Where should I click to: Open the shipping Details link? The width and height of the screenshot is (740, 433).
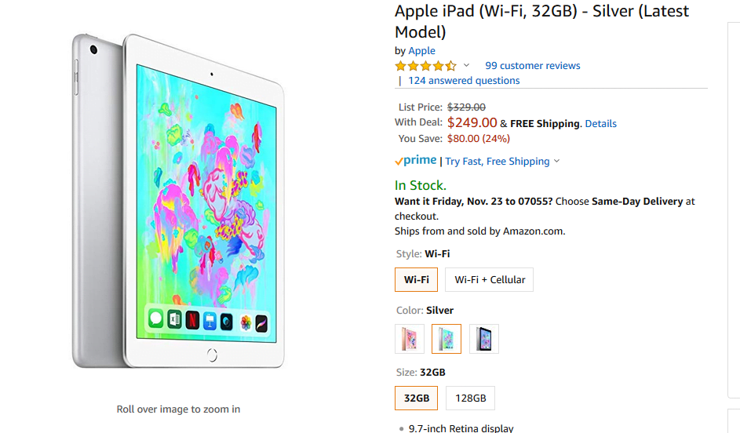click(600, 124)
